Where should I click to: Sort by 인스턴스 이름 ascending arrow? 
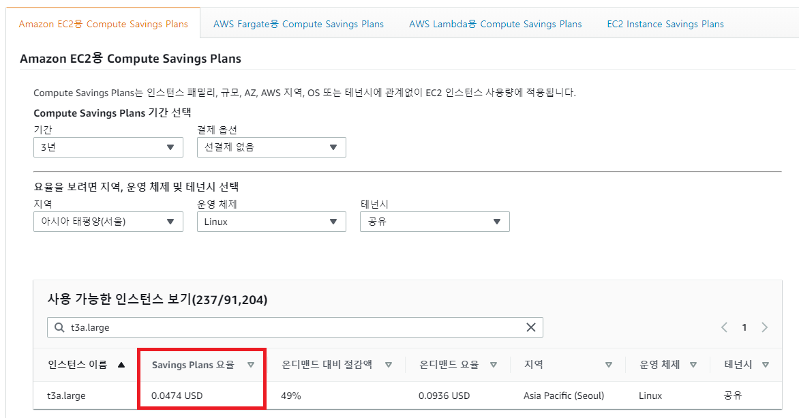121,365
